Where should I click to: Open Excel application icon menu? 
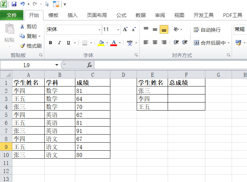coord(4,4)
